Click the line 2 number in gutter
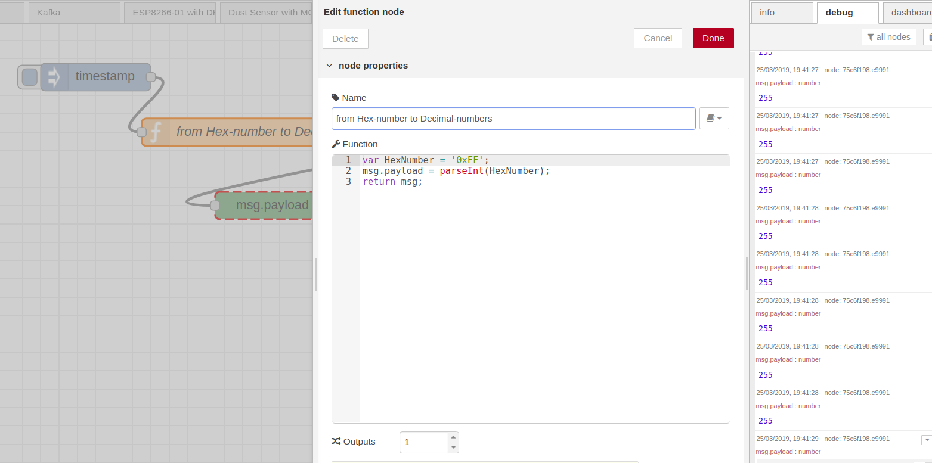Viewport: 932px width, 463px height. [348, 171]
